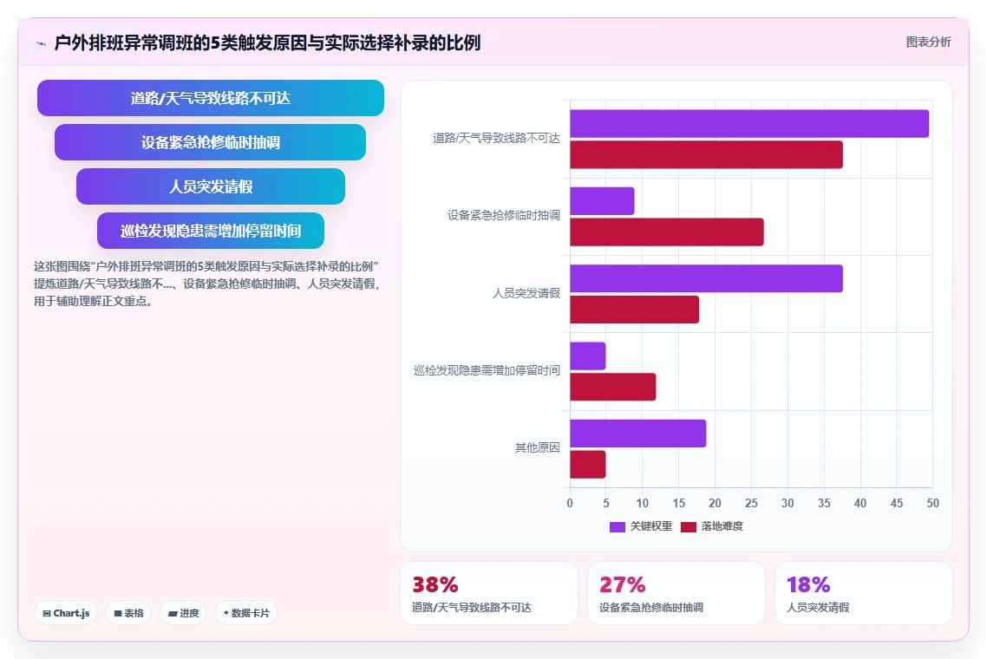Click red bar for 设备紧急抢修临时抽调

coord(667,232)
